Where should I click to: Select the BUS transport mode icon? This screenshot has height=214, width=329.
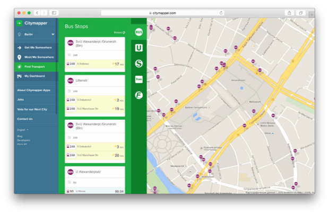(138, 32)
